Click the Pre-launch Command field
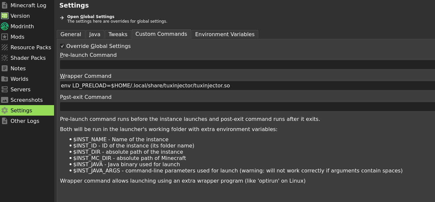This screenshot has width=435, height=202. tap(231, 64)
